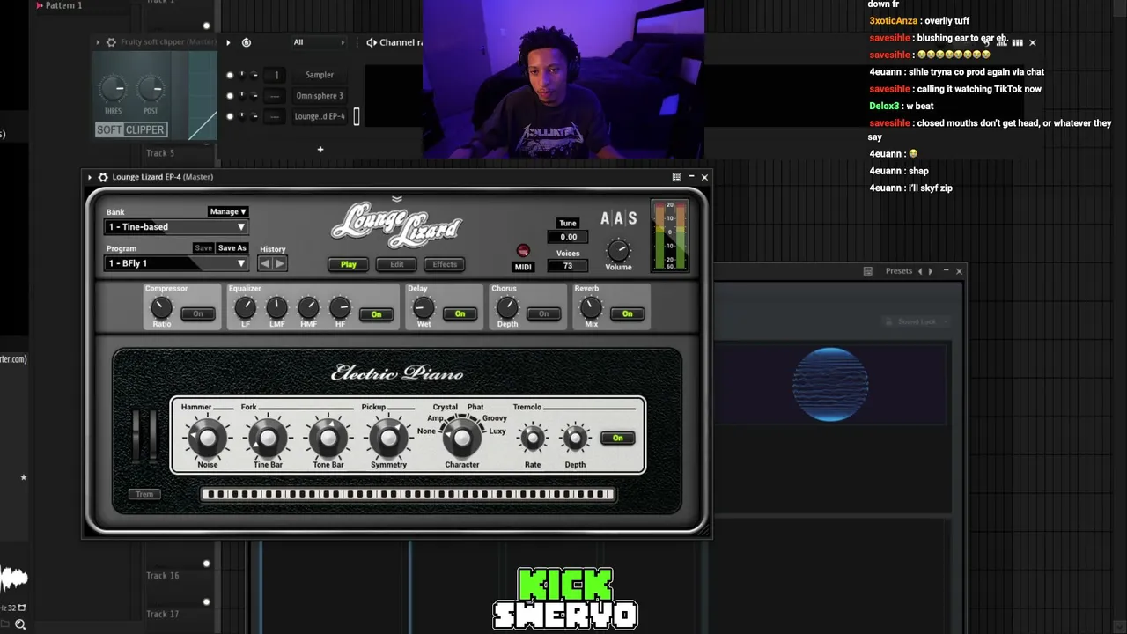Click the Tremolo Depth knob
1127x634 pixels.
[575, 438]
